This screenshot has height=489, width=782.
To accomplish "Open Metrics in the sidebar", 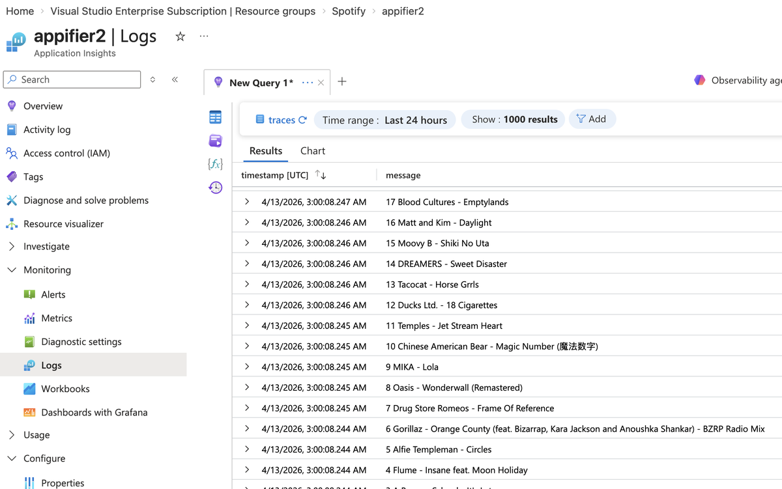I will click(57, 318).
